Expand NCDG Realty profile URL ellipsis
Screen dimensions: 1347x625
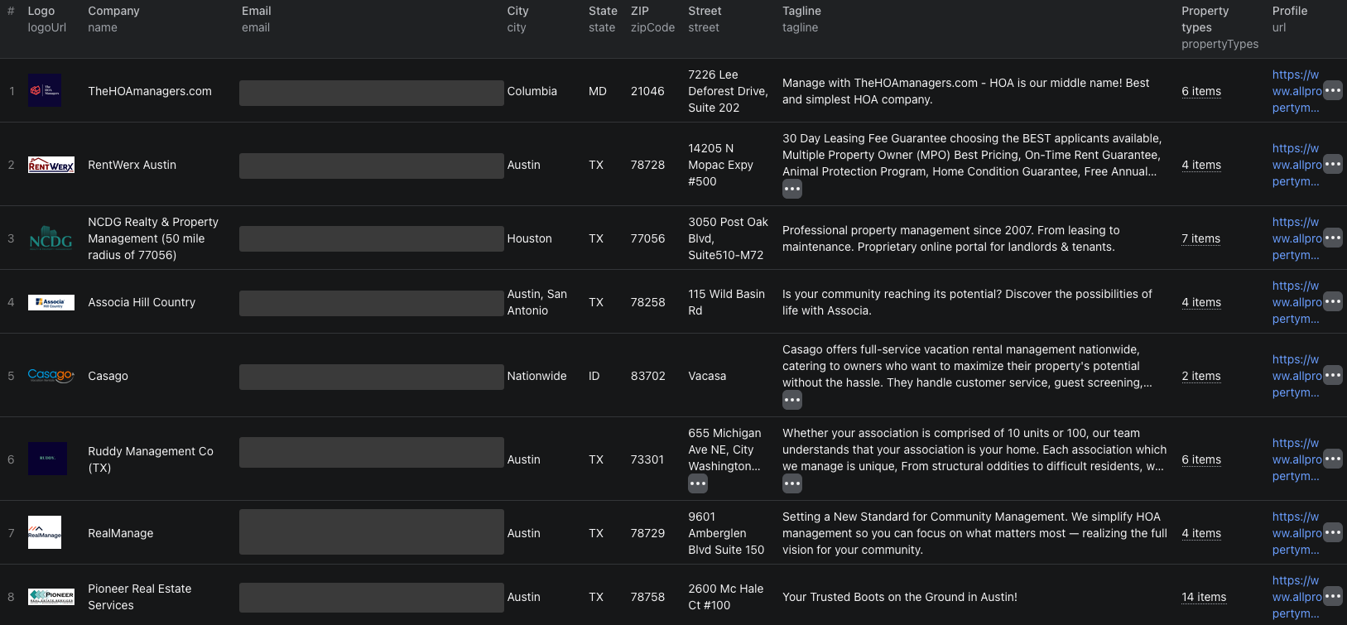(1333, 238)
